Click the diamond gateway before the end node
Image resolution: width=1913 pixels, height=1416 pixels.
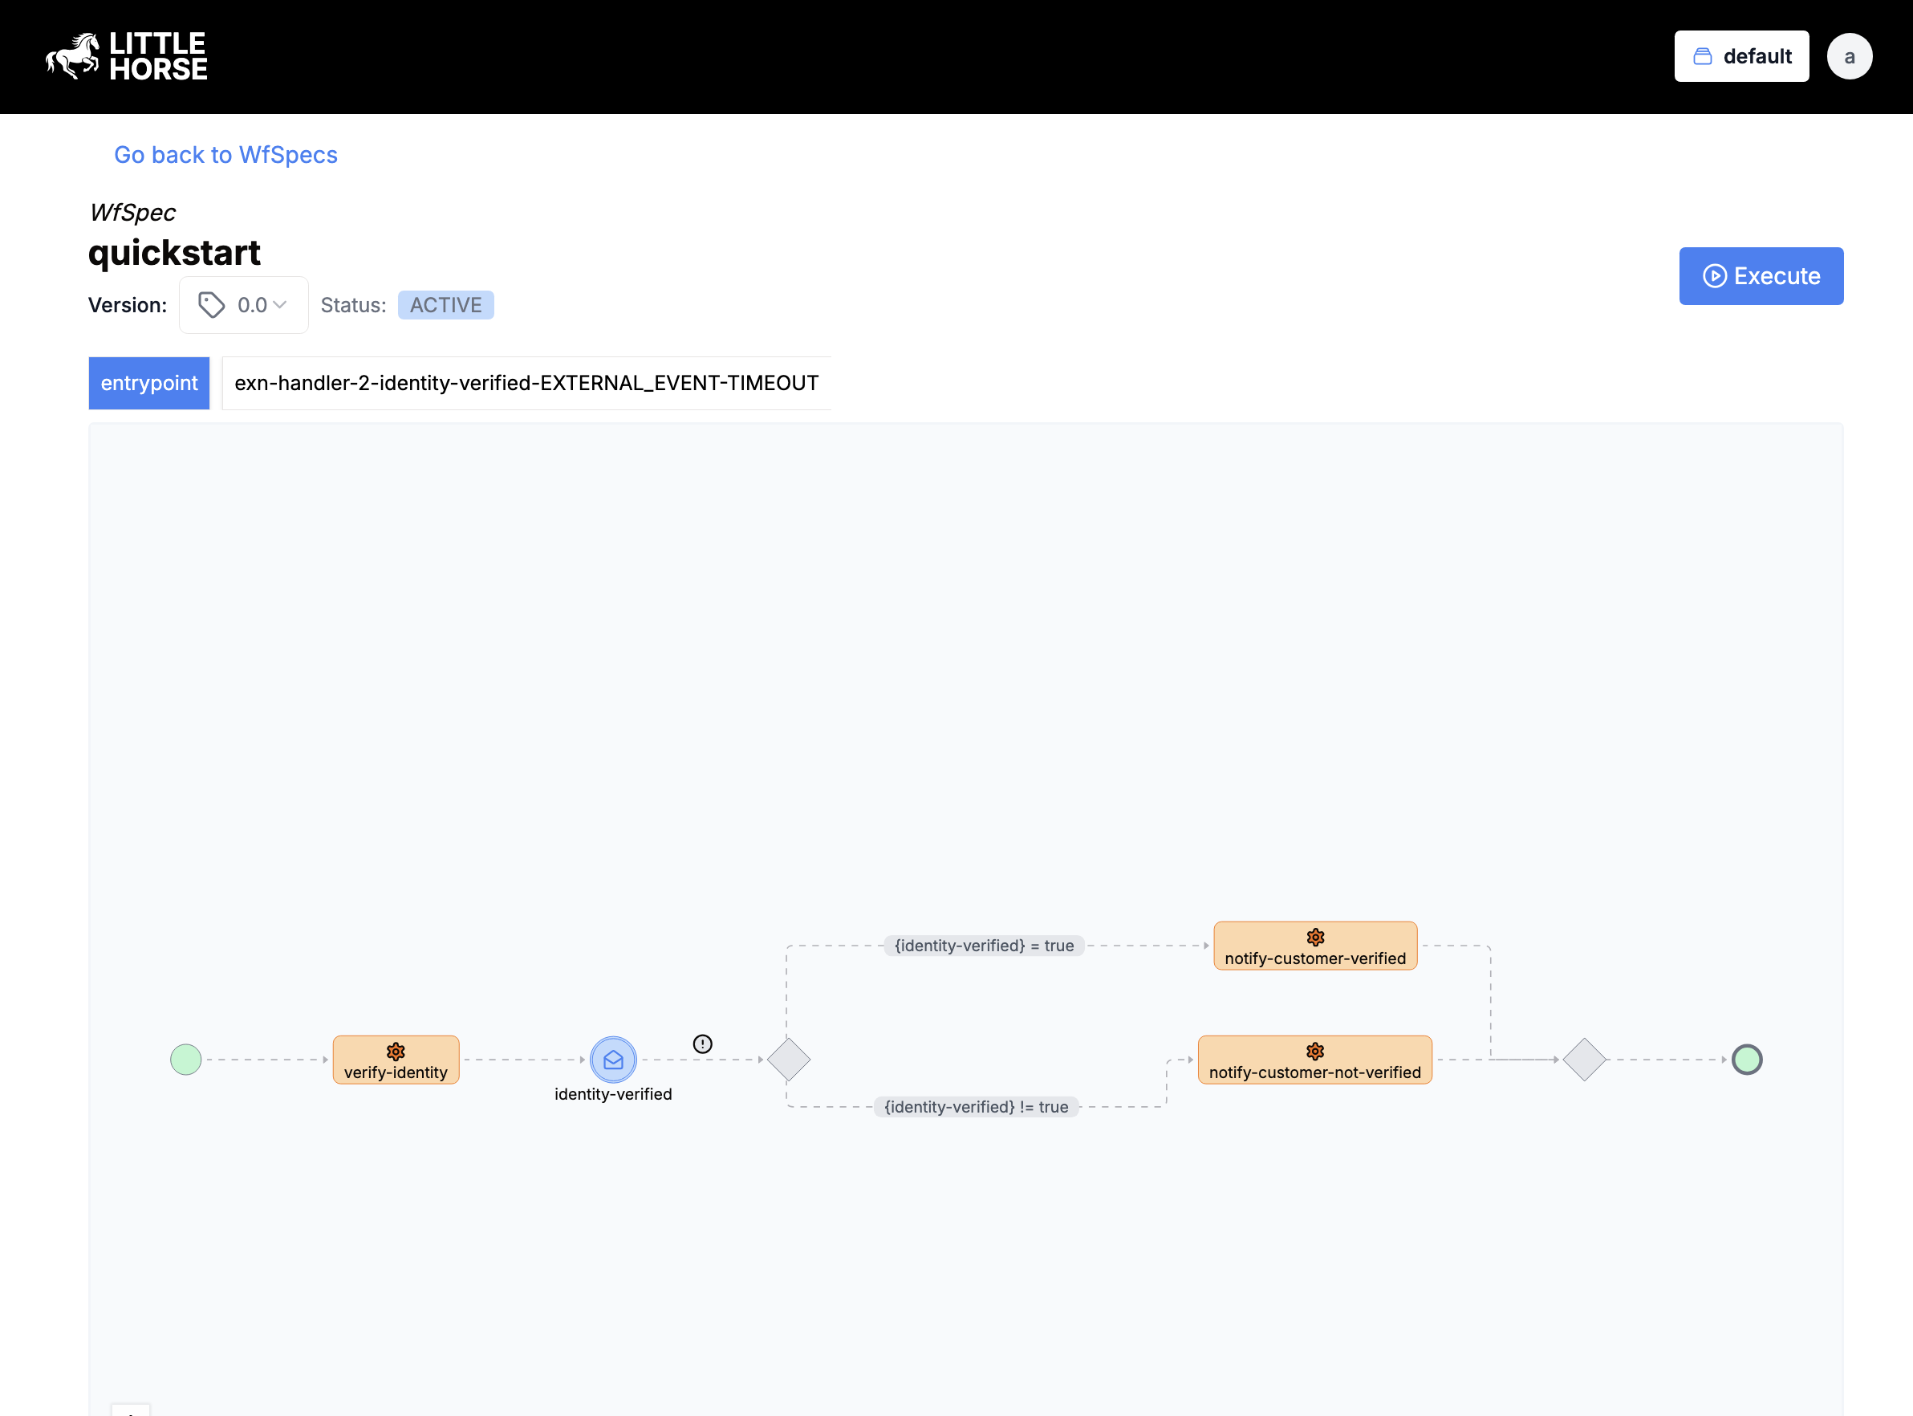(x=1583, y=1060)
